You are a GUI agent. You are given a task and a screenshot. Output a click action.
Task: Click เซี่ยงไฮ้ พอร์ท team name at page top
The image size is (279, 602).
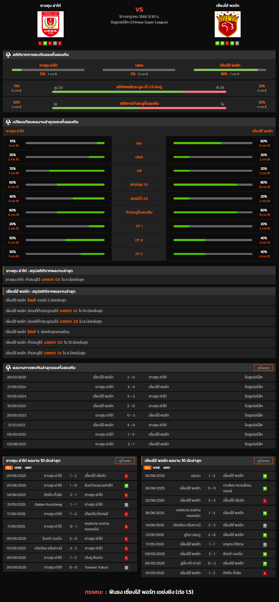tap(228, 6)
